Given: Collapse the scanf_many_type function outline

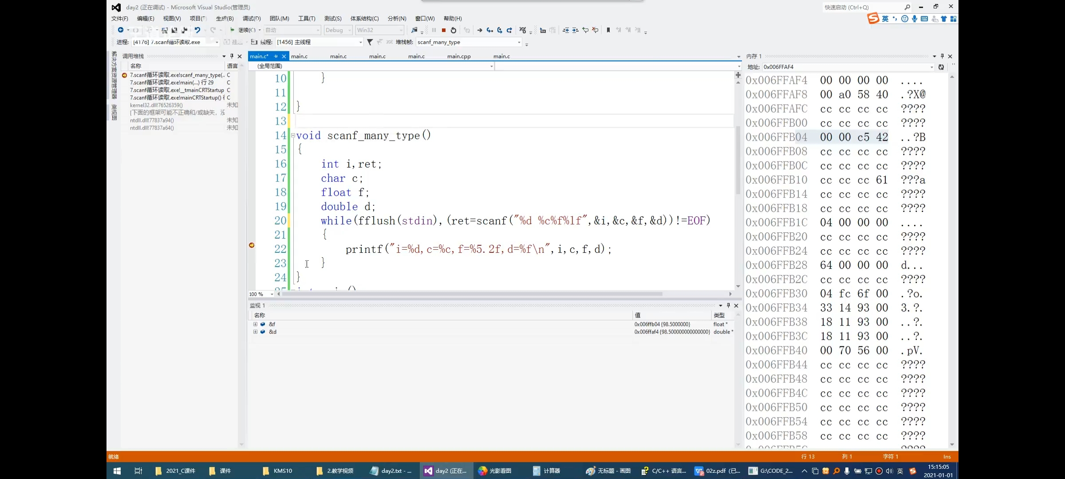Looking at the screenshot, I should (293, 135).
